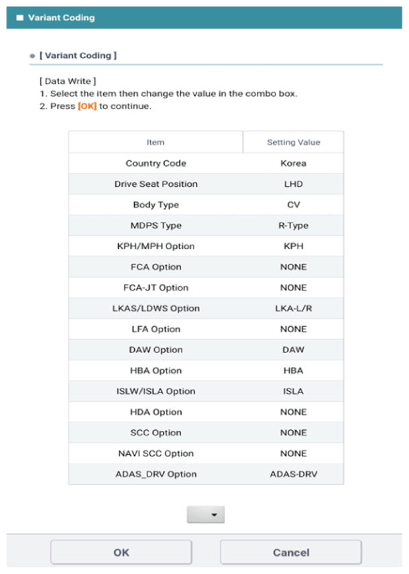The height and width of the screenshot is (574, 409).
Task: Select the HDA Option item
Action: 156,412
